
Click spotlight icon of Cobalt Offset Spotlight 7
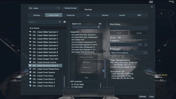coord(30,49)
